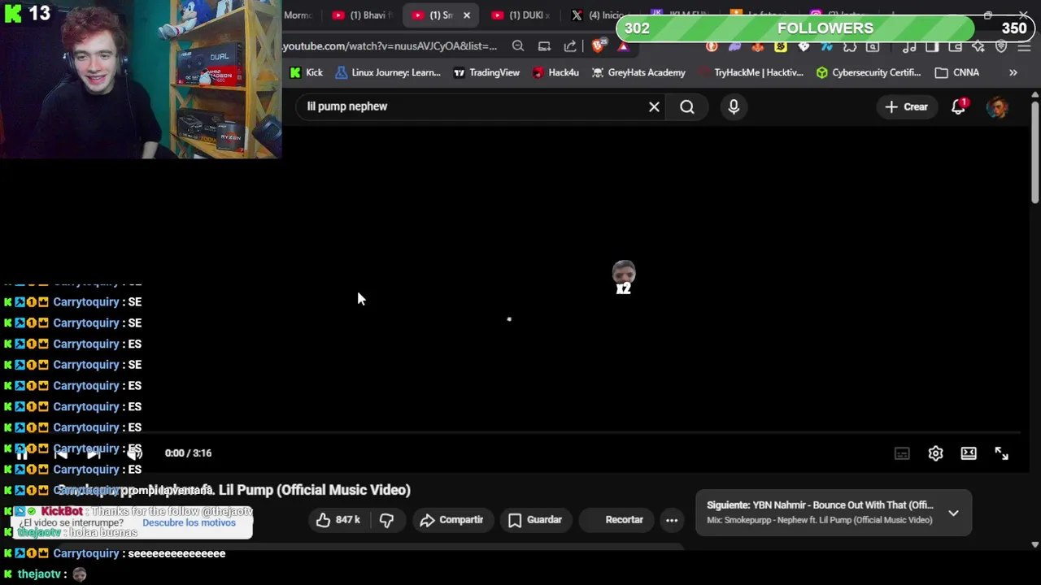1041x585 pixels.
Task: Expand the Siguiente playlist panel chevron
Action: 953,513
